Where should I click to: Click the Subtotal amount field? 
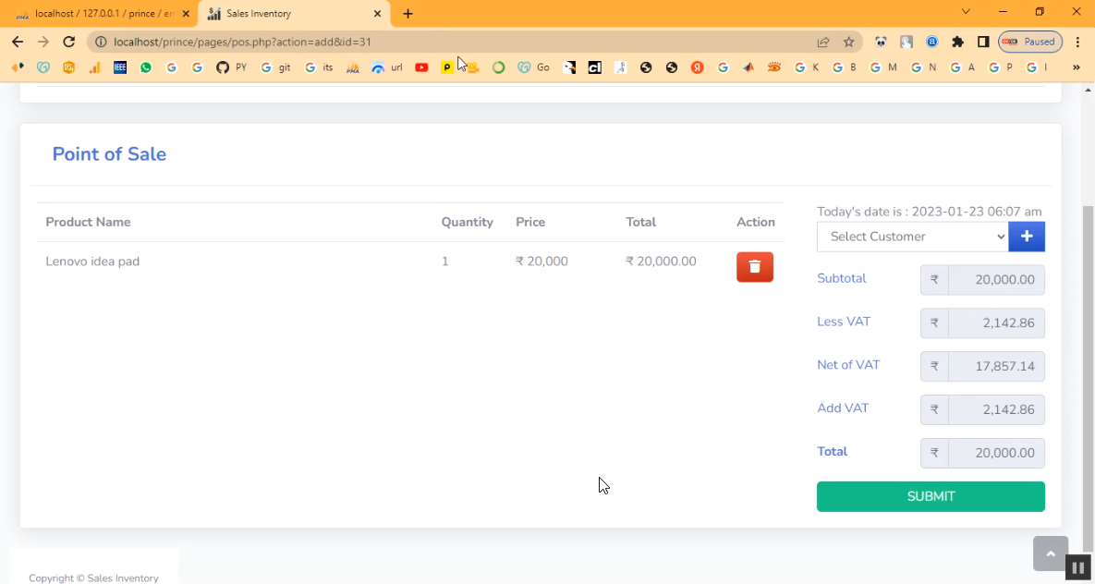click(x=996, y=279)
